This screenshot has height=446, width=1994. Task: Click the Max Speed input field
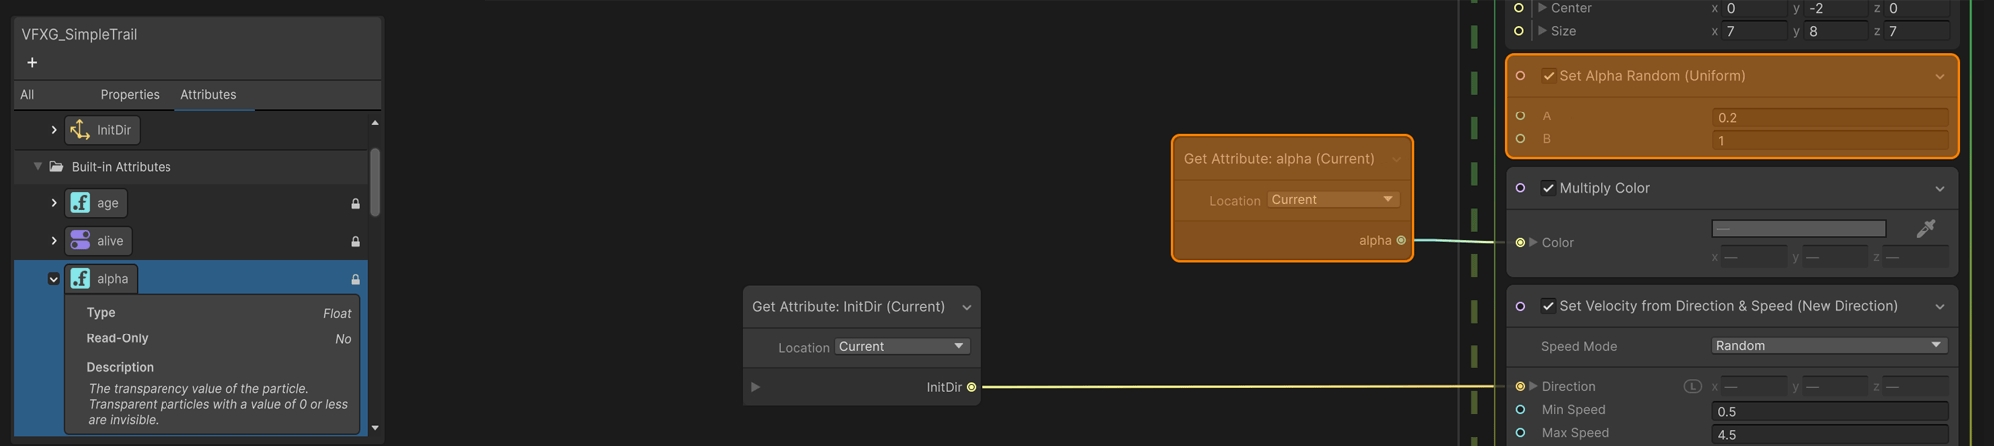click(1828, 434)
